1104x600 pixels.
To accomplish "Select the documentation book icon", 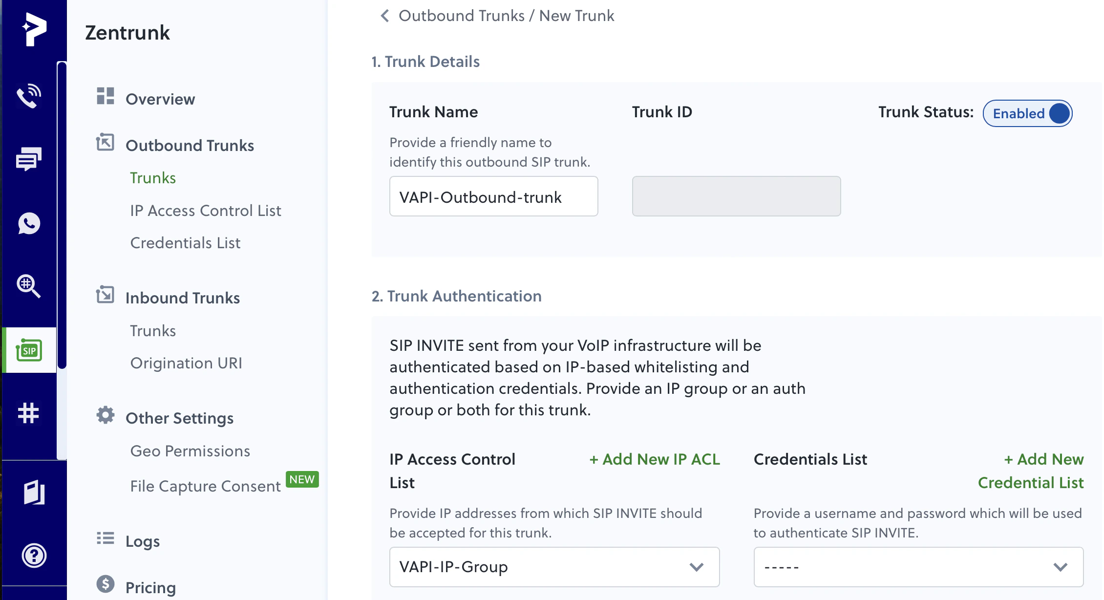I will click(x=33, y=493).
